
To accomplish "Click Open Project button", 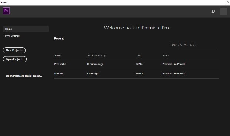I will point(15,59).
